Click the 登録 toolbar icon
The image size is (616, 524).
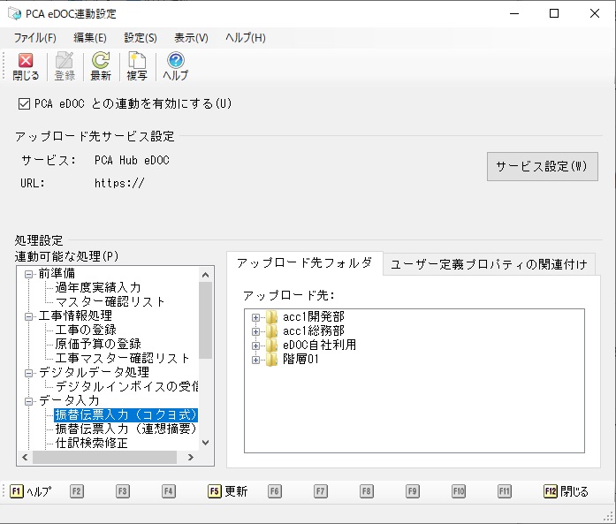coord(65,66)
